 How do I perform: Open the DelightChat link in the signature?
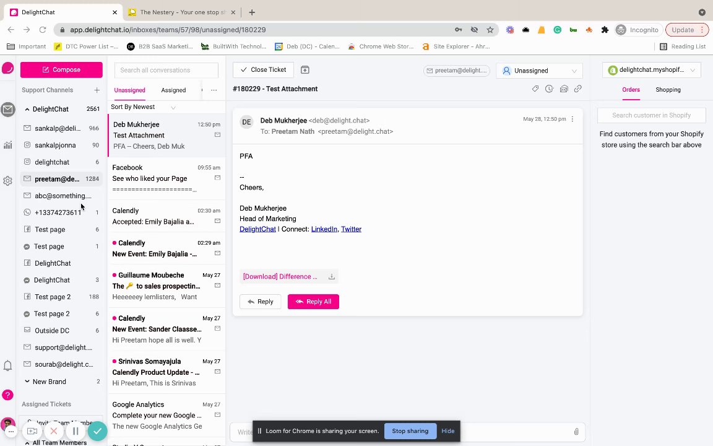click(257, 229)
